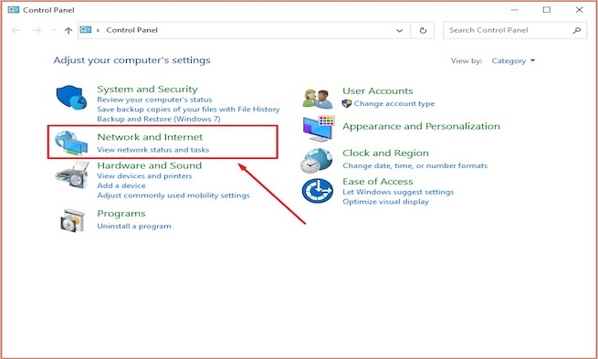The image size is (598, 359).
Task: Click the Network and Internet globe icon
Action: point(71,143)
